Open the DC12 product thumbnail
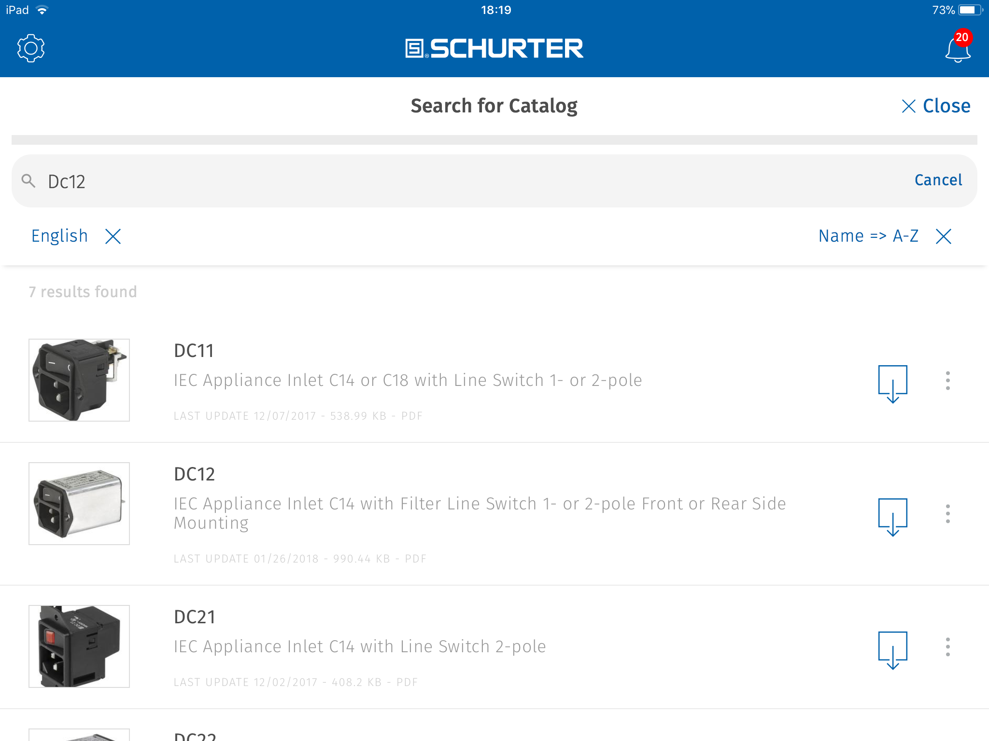Image resolution: width=989 pixels, height=741 pixels. 79,504
